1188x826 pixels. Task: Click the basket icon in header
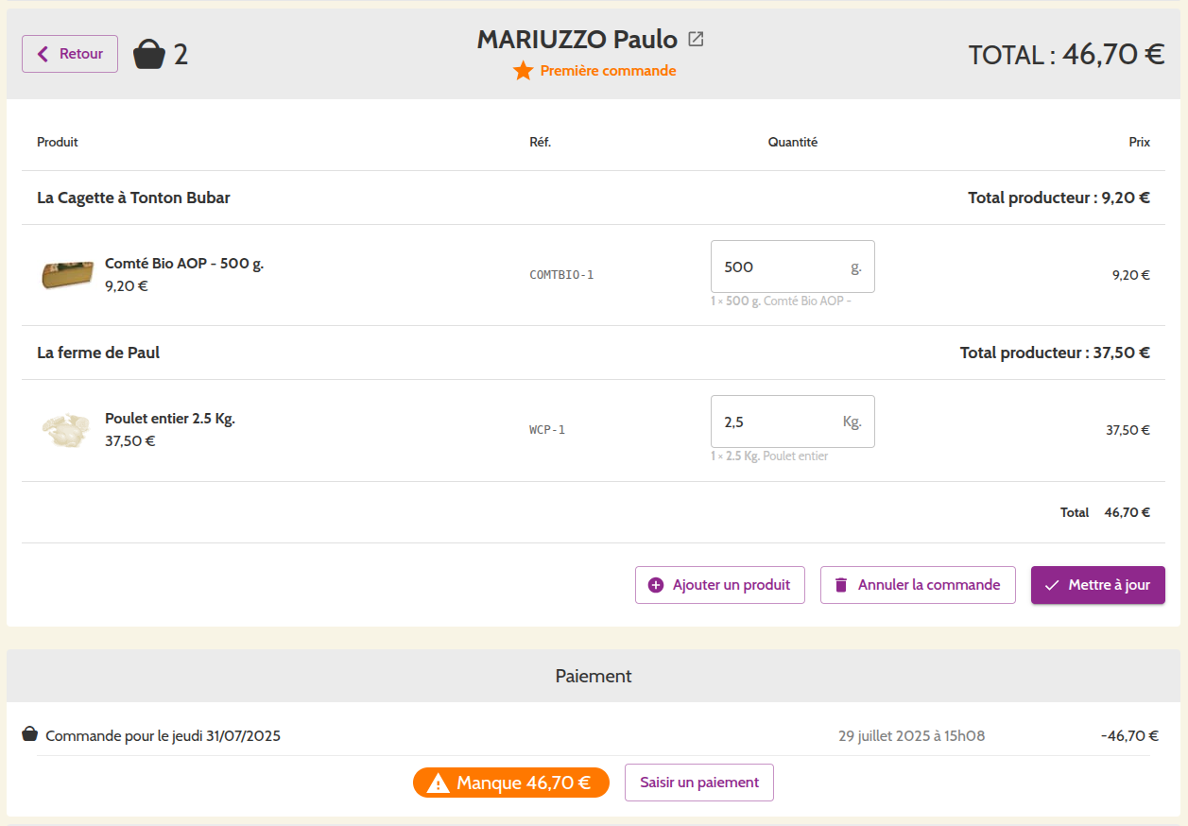point(148,55)
